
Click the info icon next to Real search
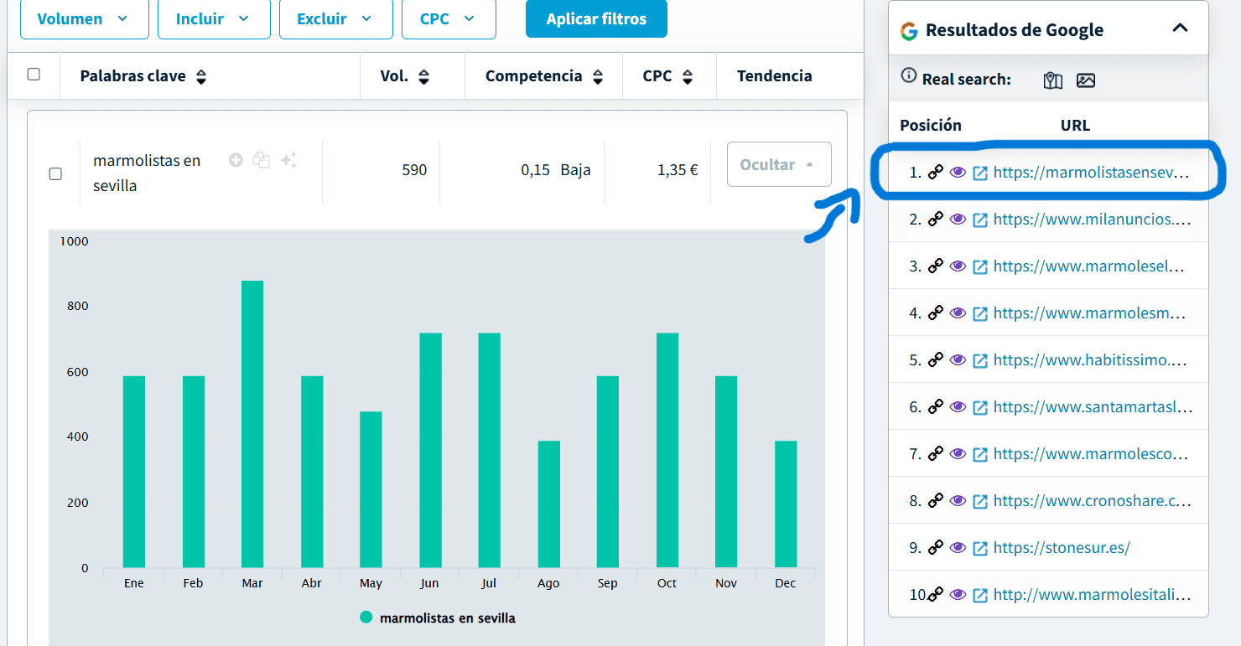tap(908, 76)
